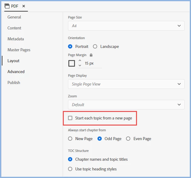Choose Odd Page for chapter start
191x178 pixels.
tap(100, 139)
